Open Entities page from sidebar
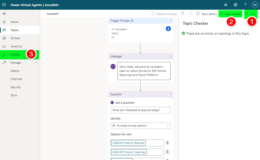 pos(20,38)
